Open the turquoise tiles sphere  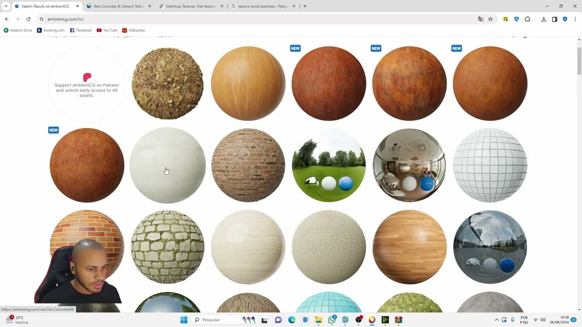pos(329,302)
